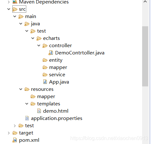
Task: Click the entity folder icon
Action: point(45,60)
